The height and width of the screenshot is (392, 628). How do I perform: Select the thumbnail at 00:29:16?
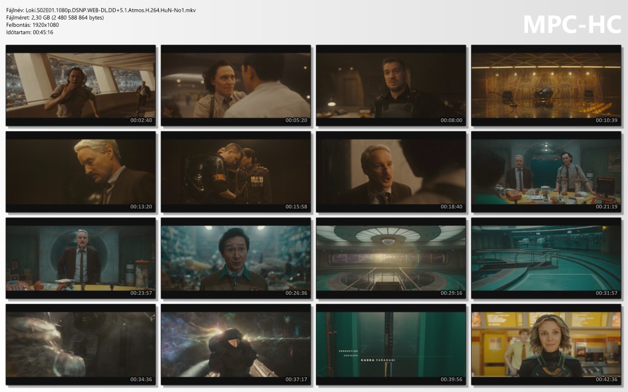coord(391,258)
